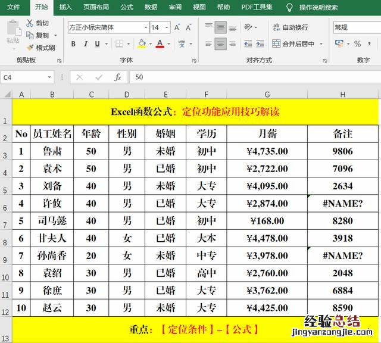Toggle bold formatting in the font group
The width and height of the screenshot is (381, 343).
(x=73, y=44)
